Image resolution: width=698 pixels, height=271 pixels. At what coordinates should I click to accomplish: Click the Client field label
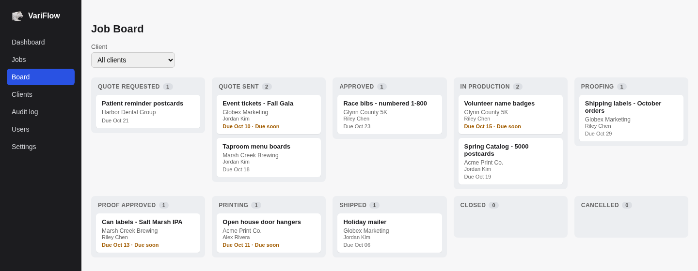tap(99, 47)
